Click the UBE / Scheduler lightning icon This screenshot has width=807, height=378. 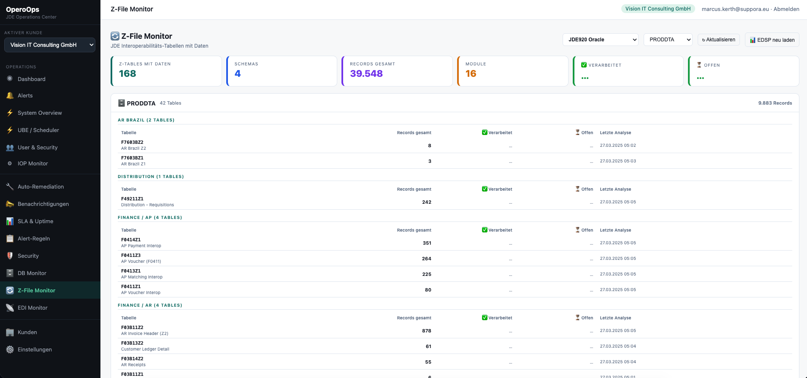point(10,130)
